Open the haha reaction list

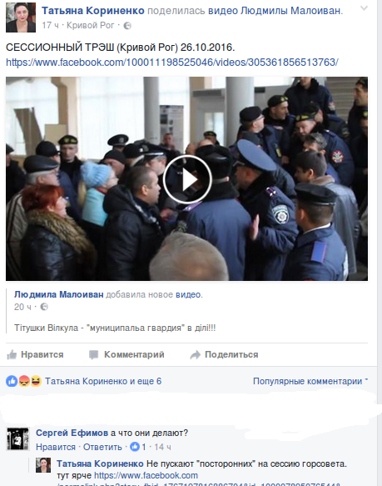pos(36,381)
